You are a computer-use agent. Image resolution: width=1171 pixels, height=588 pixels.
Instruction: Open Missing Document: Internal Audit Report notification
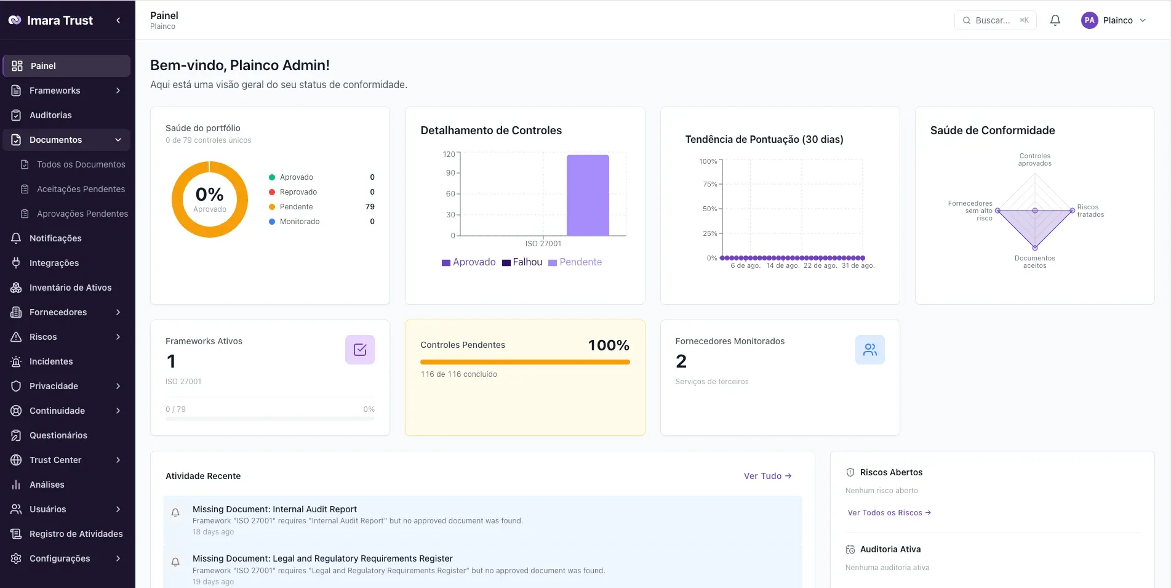click(x=482, y=520)
